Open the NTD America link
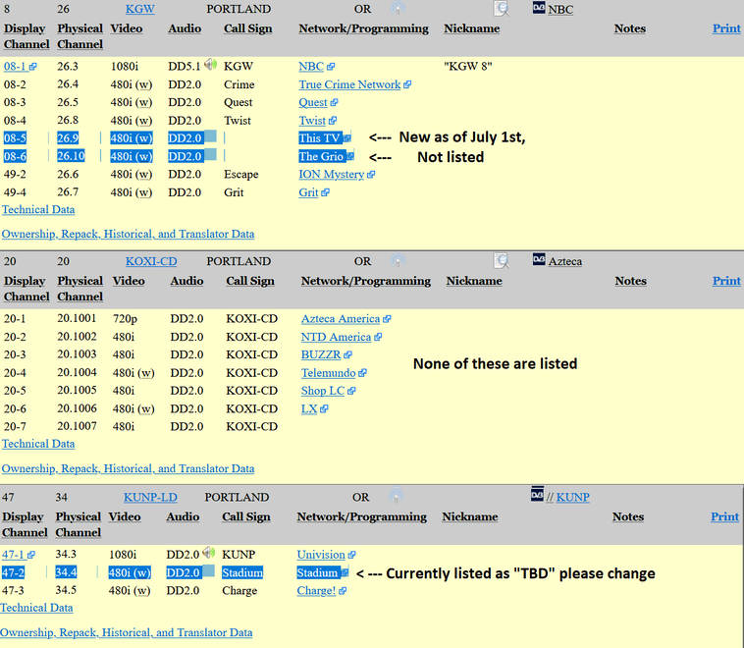744x648 pixels. coord(336,337)
